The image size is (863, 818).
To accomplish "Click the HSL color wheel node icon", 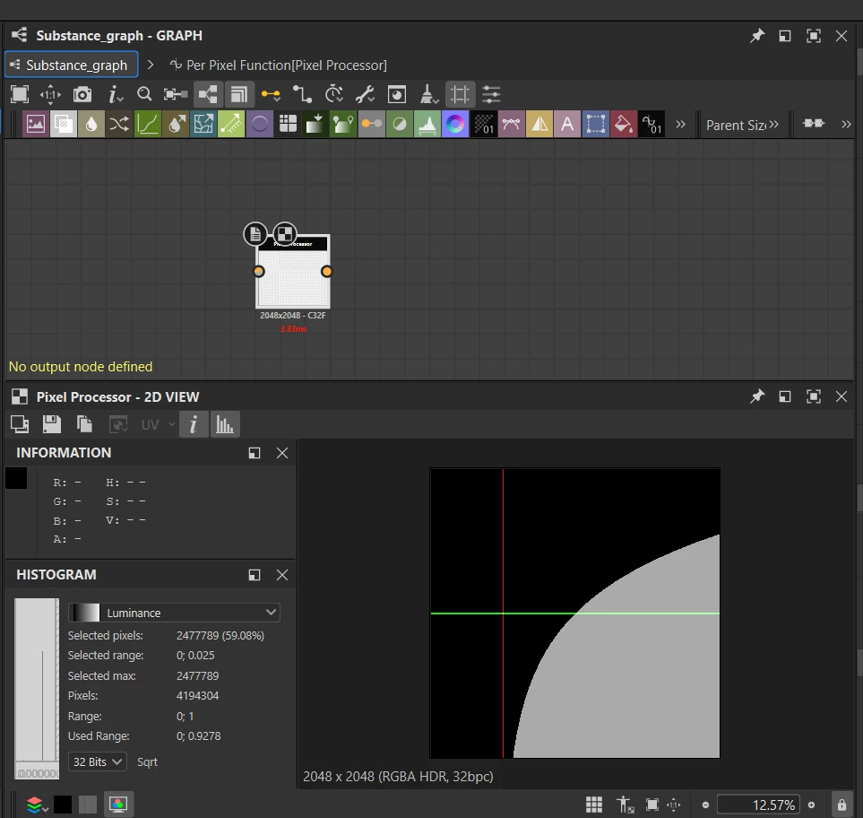I will (x=455, y=125).
